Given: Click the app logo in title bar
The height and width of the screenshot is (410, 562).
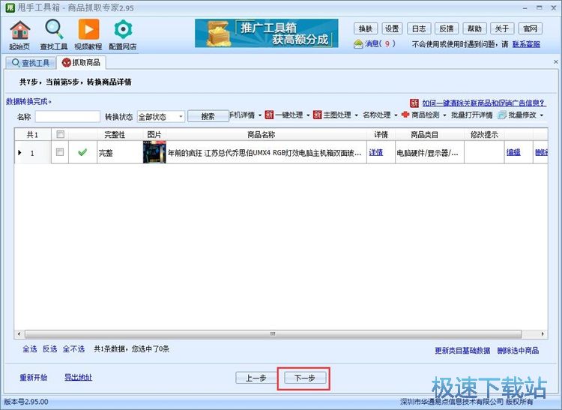Looking at the screenshot, I should pyautogui.click(x=10, y=7).
